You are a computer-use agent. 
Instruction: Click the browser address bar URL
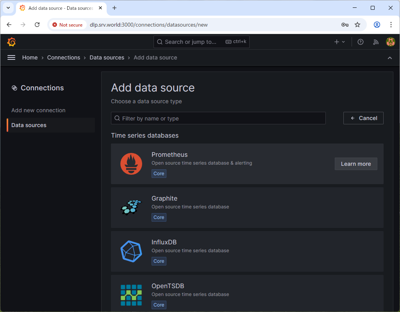(x=149, y=25)
